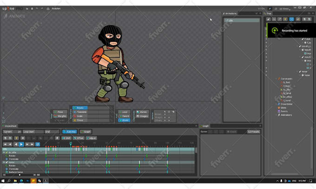The image size is (316, 189).
Task: Click the yellow filter icon in dopesheet
Action: coord(17,138)
